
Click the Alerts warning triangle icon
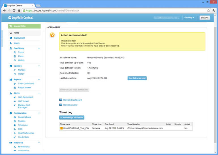pos(11,93)
